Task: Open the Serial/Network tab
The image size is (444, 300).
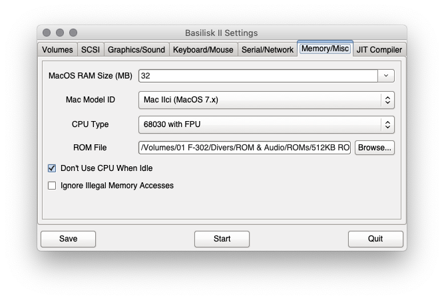Action: point(268,49)
